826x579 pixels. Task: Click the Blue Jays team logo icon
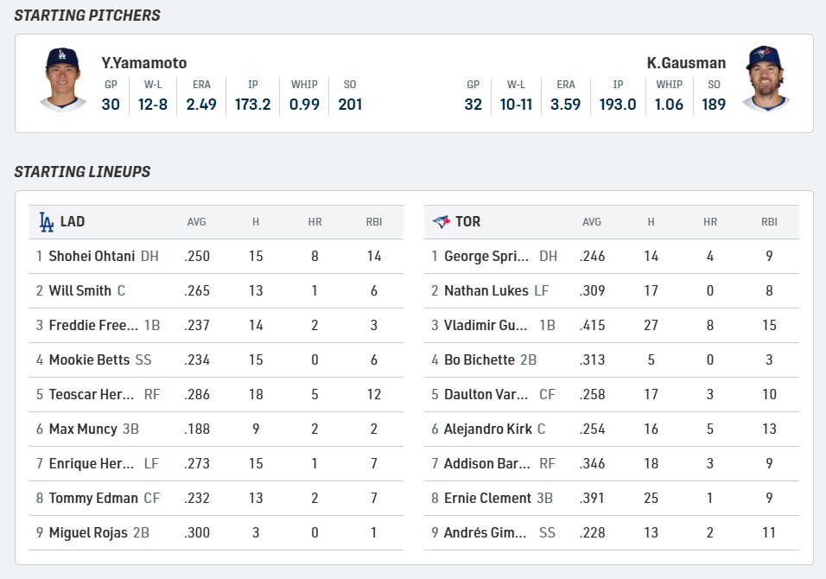441,222
